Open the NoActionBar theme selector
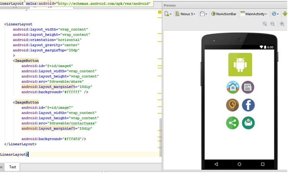The width and height of the screenshot is (288, 173). pyautogui.click(x=224, y=14)
